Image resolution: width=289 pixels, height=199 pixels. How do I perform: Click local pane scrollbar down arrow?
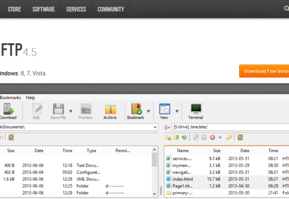(x=154, y=194)
